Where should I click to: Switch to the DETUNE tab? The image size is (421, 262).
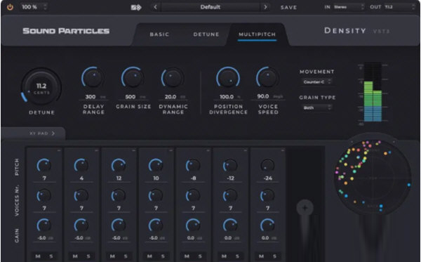[206, 34]
